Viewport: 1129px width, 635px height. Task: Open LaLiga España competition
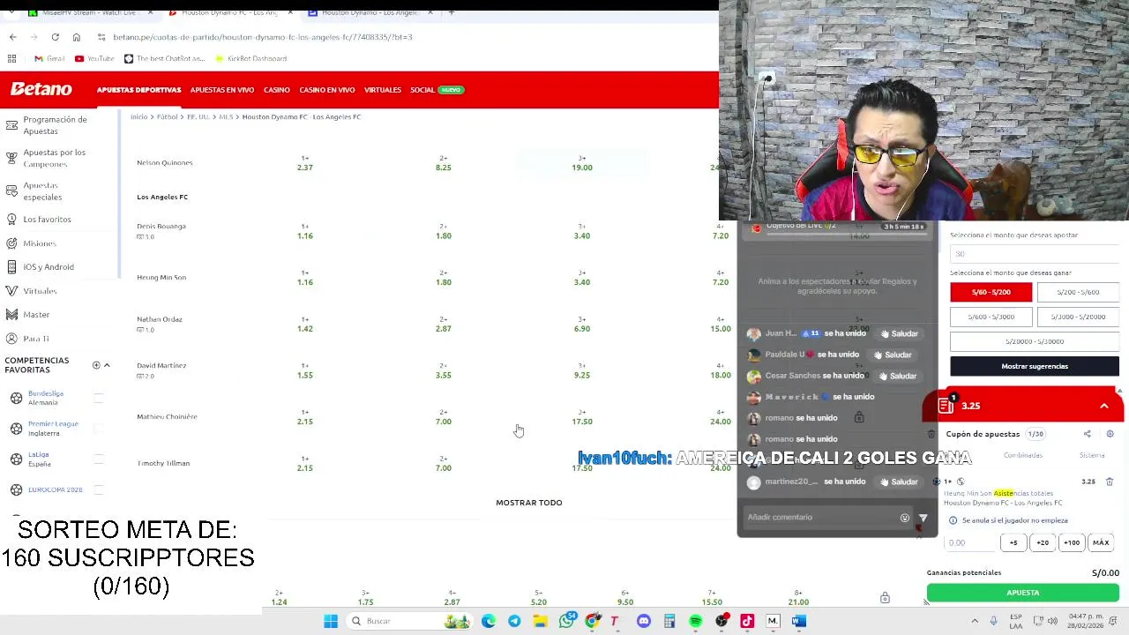[39, 459]
